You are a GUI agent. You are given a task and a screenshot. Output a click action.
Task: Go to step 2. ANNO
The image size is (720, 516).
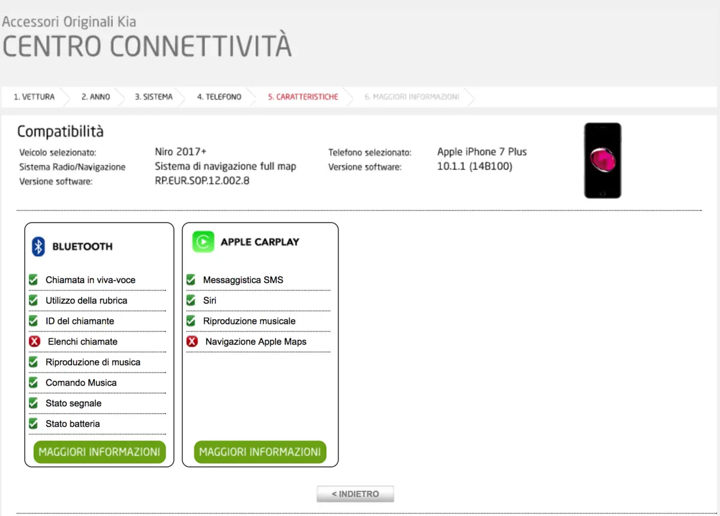(x=96, y=97)
